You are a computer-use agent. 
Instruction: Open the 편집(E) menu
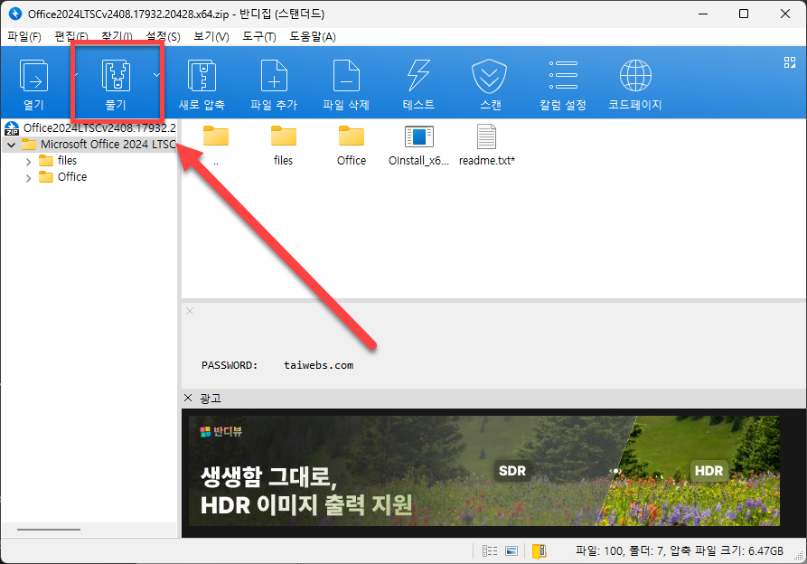(71, 36)
